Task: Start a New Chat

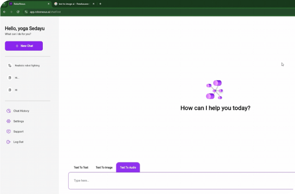Action: click(24, 46)
